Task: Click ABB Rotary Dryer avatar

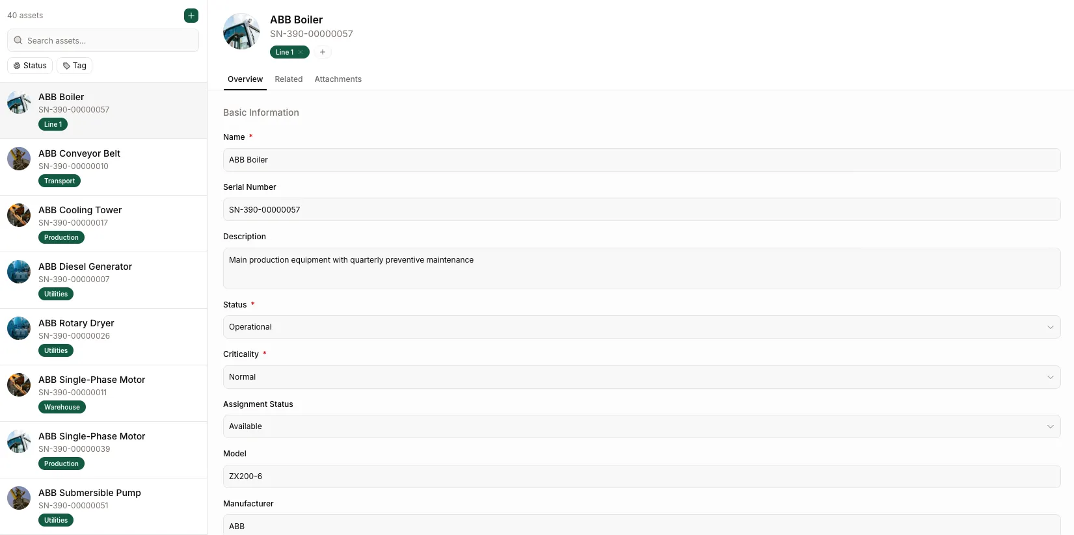Action: (19, 328)
